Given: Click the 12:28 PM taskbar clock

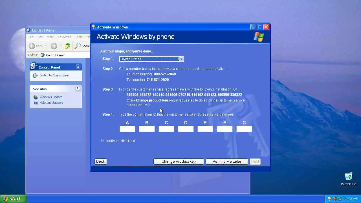Looking at the screenshot, I should (x=351, y=199).
